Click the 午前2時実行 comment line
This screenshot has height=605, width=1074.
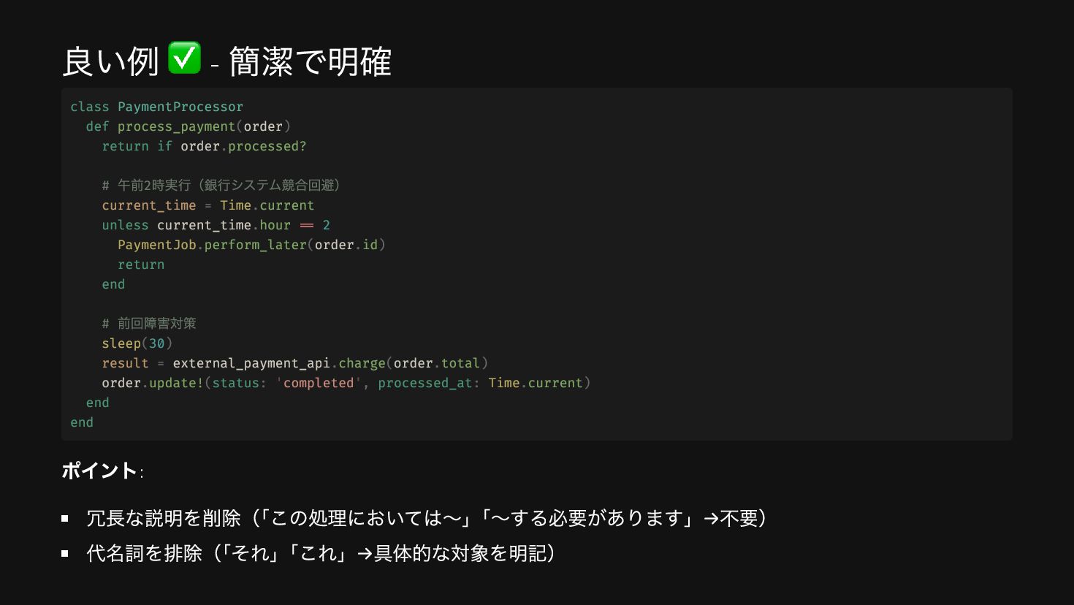click(221, 186)
